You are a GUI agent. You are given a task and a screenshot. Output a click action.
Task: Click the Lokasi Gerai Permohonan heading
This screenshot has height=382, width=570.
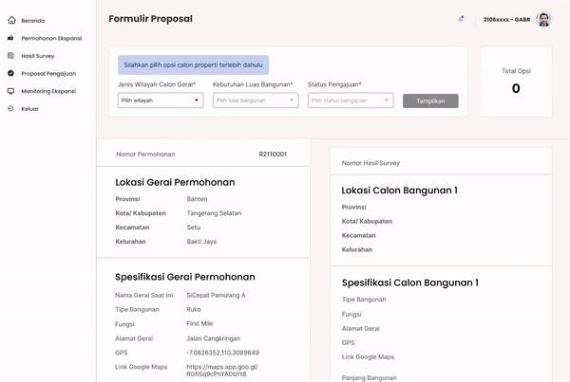pos(175,182)
